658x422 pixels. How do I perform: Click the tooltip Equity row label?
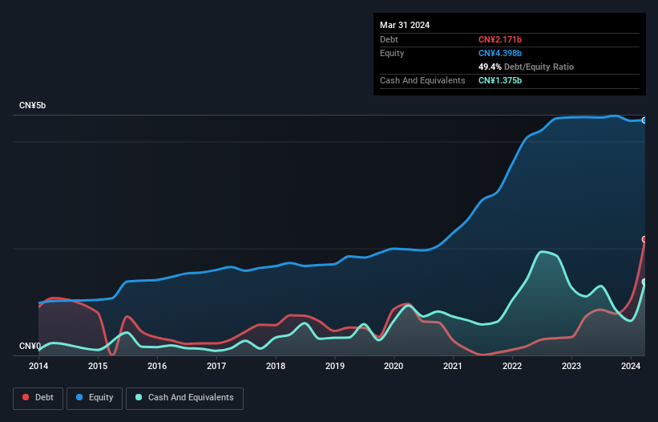[392, 53]
